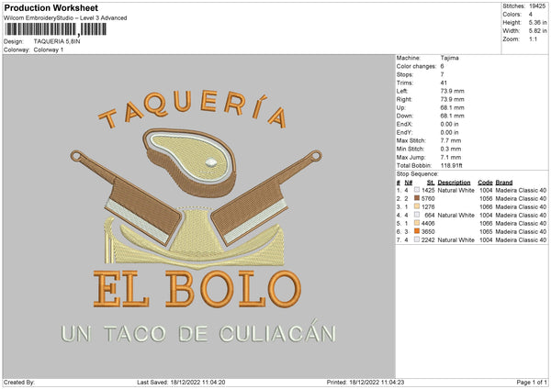Click the zoom value '1:1'
Viewport: 551px width, 389px height.
(533, 39)
